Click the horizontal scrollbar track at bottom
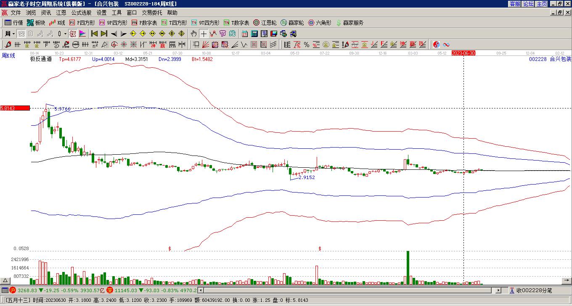572x306 pixels. point(345,290)
